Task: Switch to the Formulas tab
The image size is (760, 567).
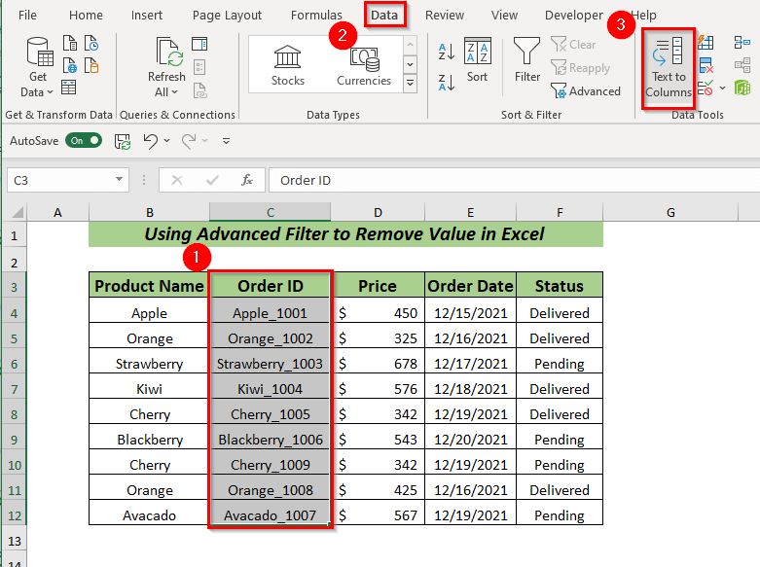Action: click(x=316, y=15)
